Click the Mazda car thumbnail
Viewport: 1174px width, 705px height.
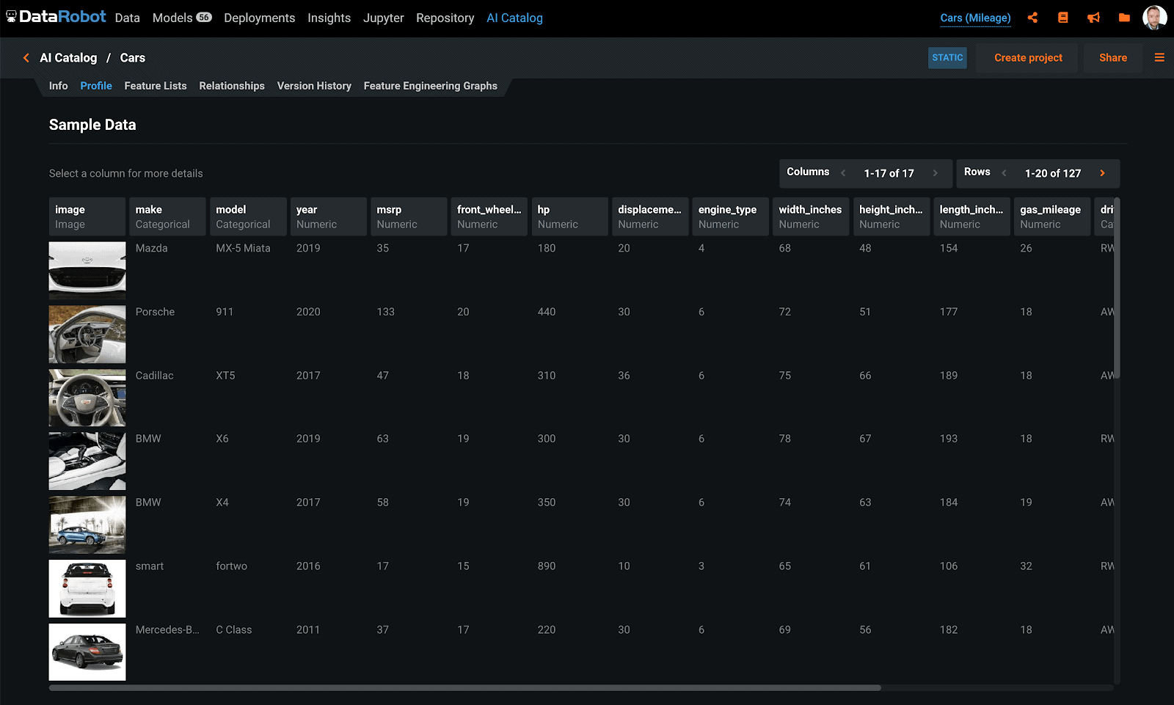(87, 271)
